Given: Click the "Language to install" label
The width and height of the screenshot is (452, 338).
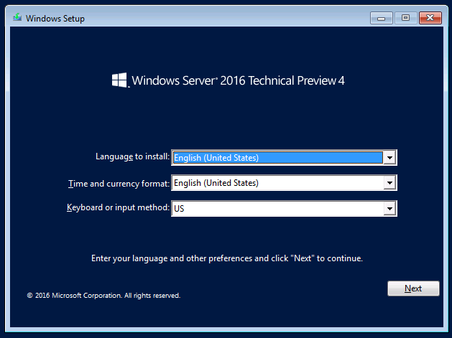Looking at the screenshot, I should [132, 156].
